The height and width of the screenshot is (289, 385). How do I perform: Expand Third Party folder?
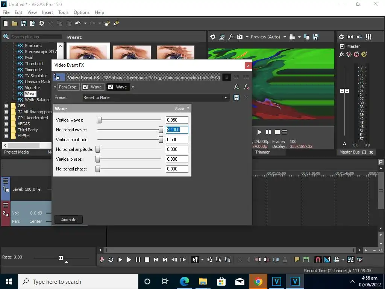pyautogui.click(x=6, y=130)
